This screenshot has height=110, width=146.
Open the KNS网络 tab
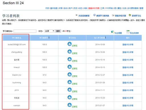click(x=109, y=8)
